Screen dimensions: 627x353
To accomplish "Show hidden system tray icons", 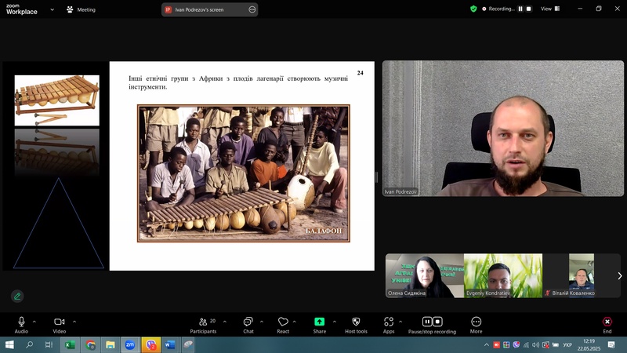I will (486, 344).
